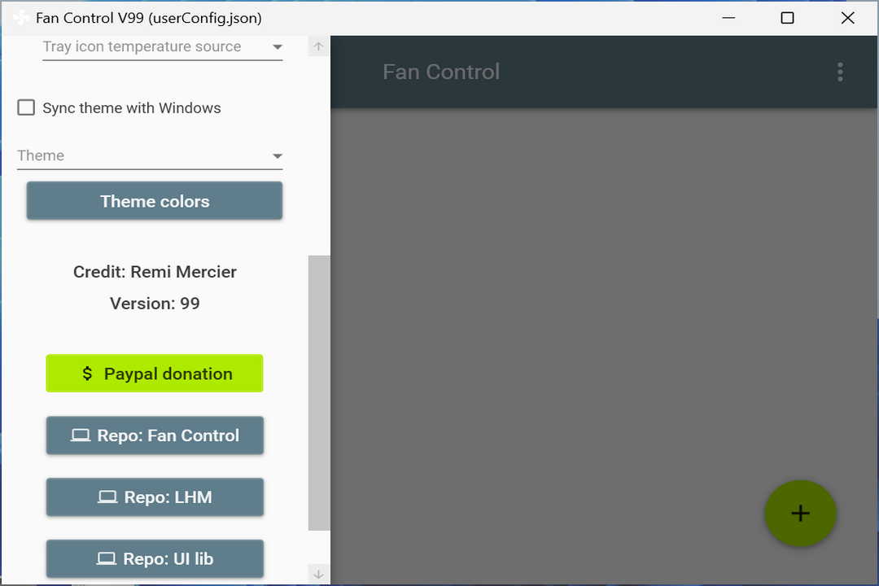The image size is (879, 586).
Task: Click the Fan Control app icon in title bar
Action: tap(20, 17)
